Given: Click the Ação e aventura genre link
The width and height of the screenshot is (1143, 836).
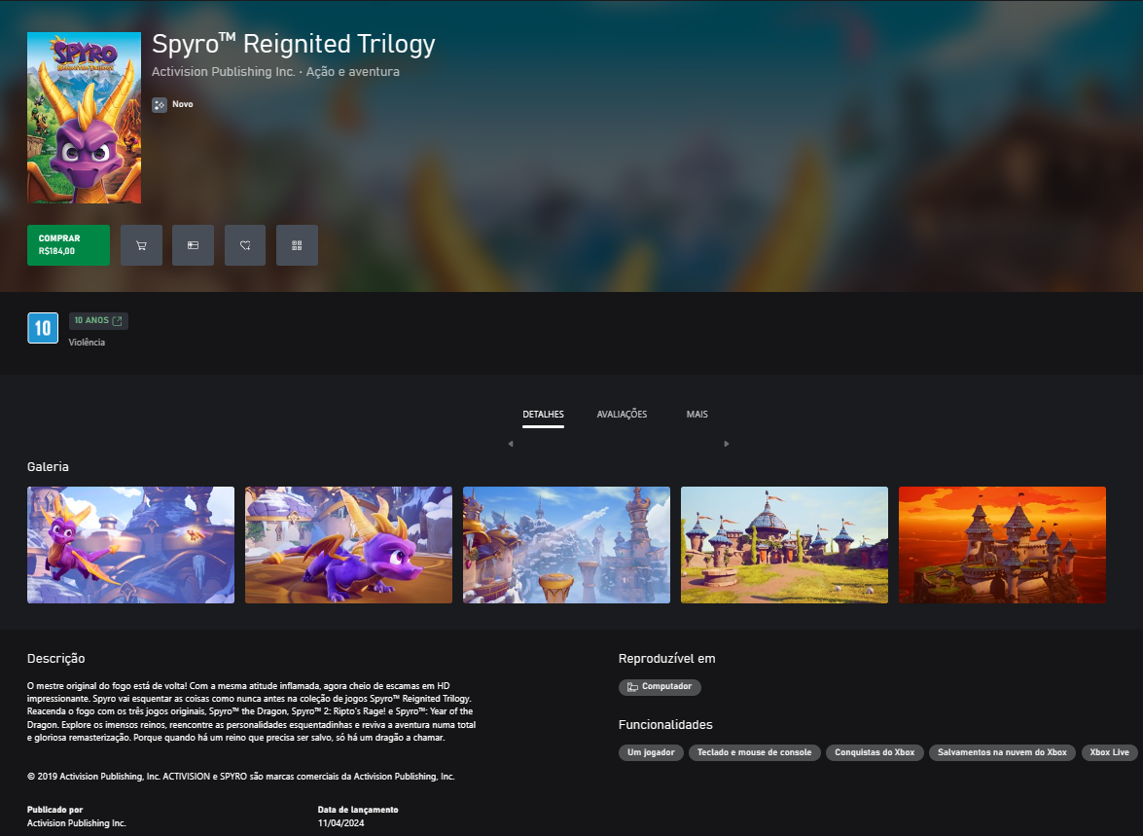Looking at the screenshot, I should tap(353, 71).
